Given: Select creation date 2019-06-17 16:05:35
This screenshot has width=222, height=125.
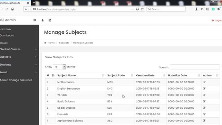Looking at the screenshot, I should (x=151, y=82).
